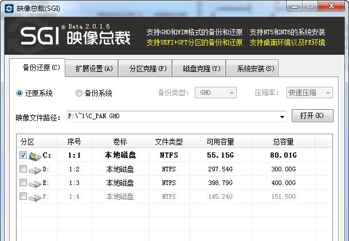Screen dimensions: 349x241
Task: Click the D: drive letter label
Action: [46, 169]
